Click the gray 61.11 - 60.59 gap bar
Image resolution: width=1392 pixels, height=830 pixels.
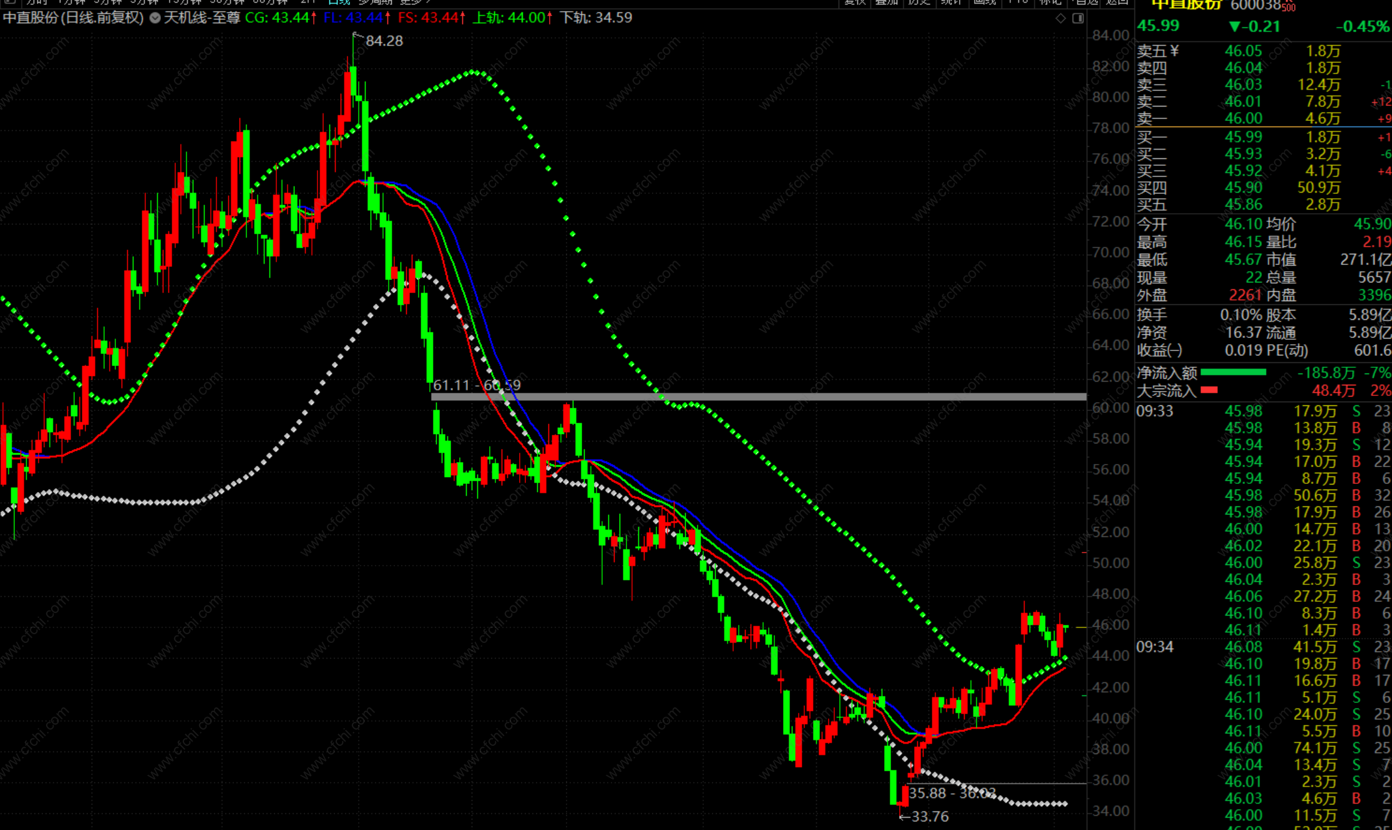click(x=758, y=397)
